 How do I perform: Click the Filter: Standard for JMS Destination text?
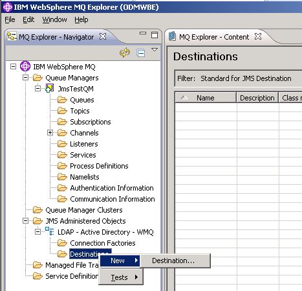coord(234,78)
